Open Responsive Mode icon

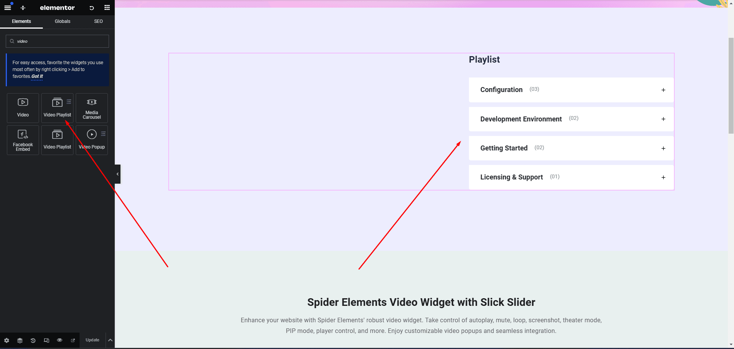(47, 340)
